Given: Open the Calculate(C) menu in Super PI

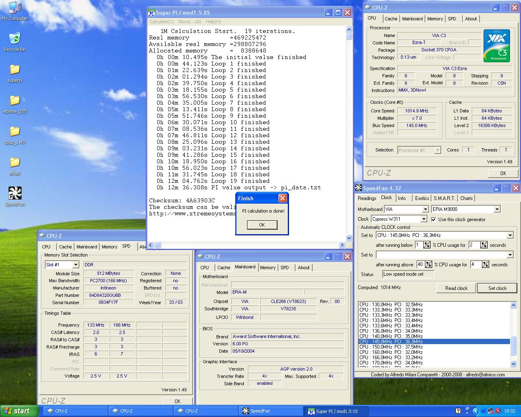Looking at the screenshot, I should (x=162, y=22).
